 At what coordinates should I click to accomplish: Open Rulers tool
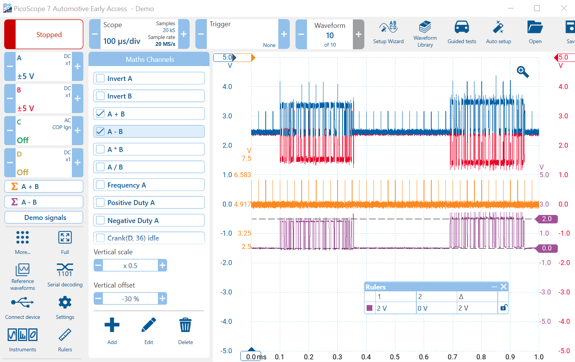pos(65,340)
